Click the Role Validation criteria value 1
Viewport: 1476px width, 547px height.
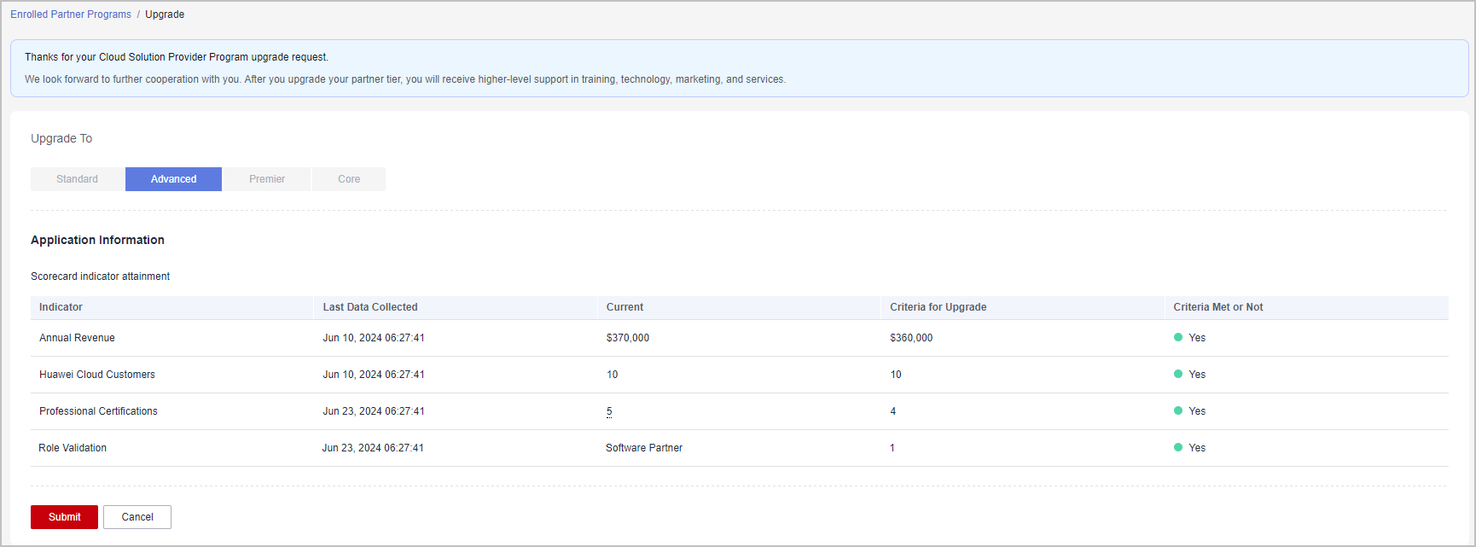pos(892,448)
